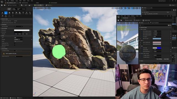The height and width of the screenshot is (99, 177).
Task: Open the Hierarchy dropdown in material instance
Action: point(137,20)
